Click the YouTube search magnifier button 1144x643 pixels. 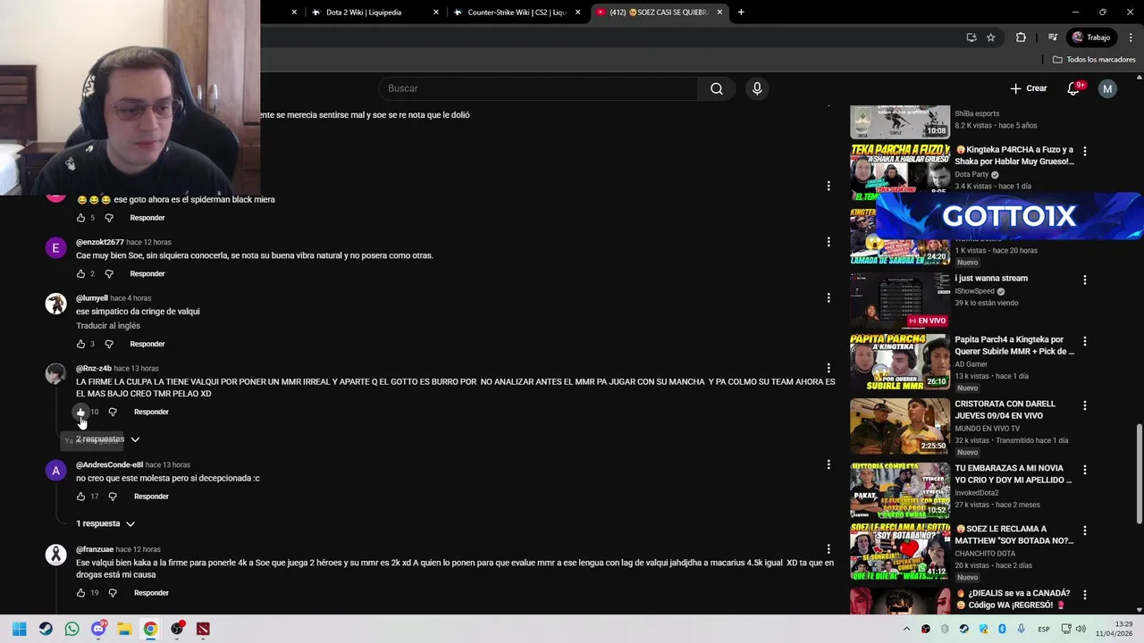point(716,88)
